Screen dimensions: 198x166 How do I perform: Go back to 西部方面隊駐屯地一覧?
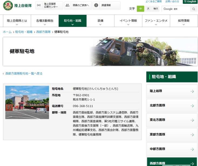[24, 74]
